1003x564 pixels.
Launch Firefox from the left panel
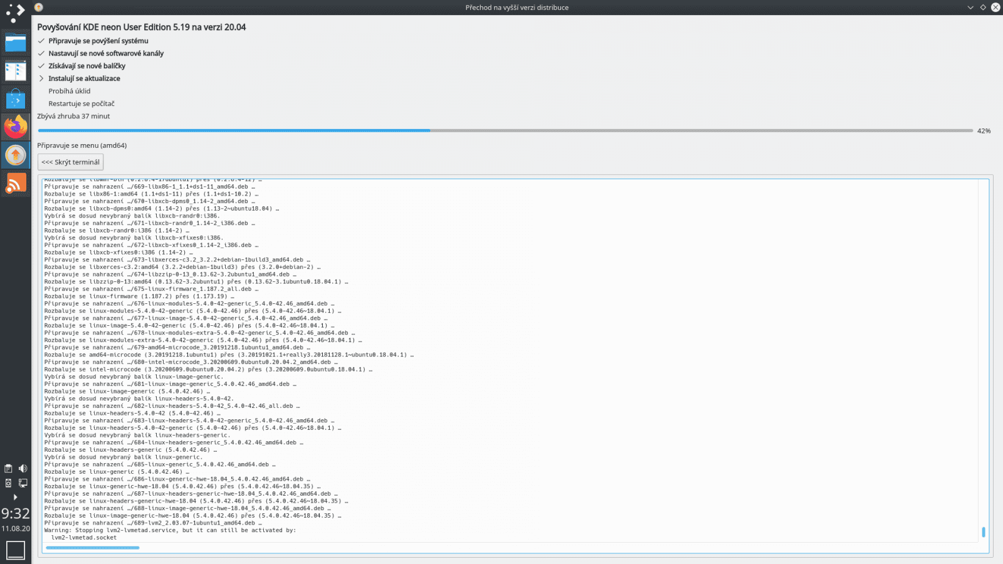coord(15,126)
